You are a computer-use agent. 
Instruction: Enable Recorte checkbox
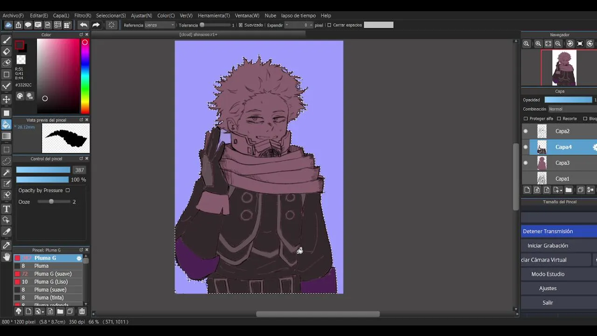click(x=559, y=119)
